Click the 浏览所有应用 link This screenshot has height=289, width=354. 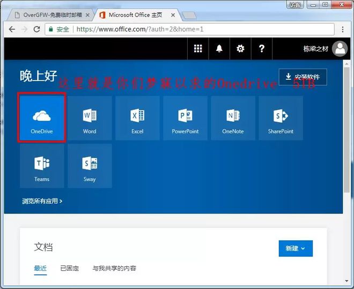tap(42, 201)
